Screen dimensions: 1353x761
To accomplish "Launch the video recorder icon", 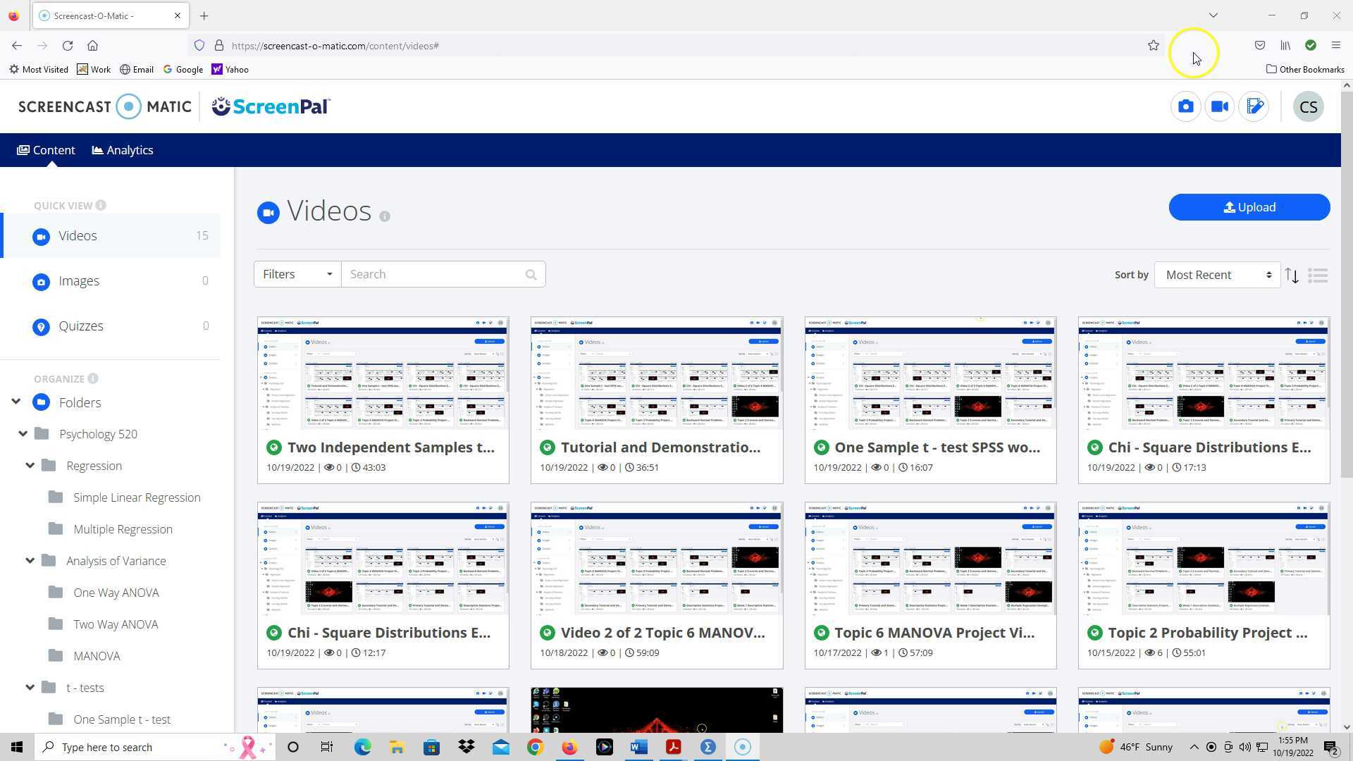I will (x=1220, y=107).
